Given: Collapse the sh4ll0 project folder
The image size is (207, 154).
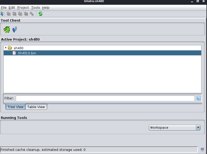Looking at the screenshot, I should click(6, 48).
